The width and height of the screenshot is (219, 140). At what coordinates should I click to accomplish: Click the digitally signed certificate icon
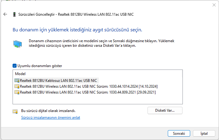click(x=15, y=112)
